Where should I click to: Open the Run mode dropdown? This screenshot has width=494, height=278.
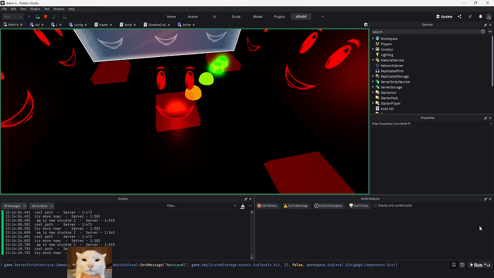click(13, 16)
